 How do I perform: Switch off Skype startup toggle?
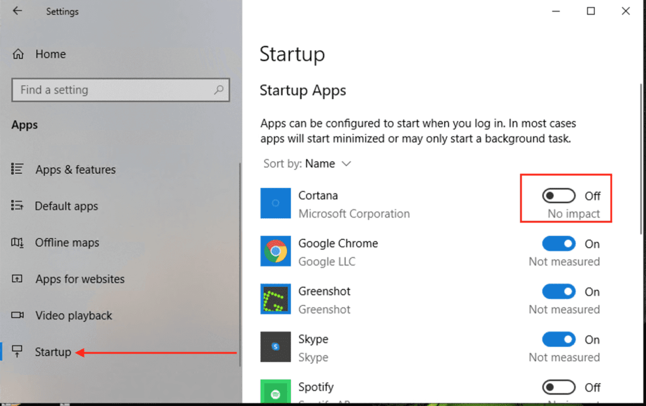[x=558, y=340]
